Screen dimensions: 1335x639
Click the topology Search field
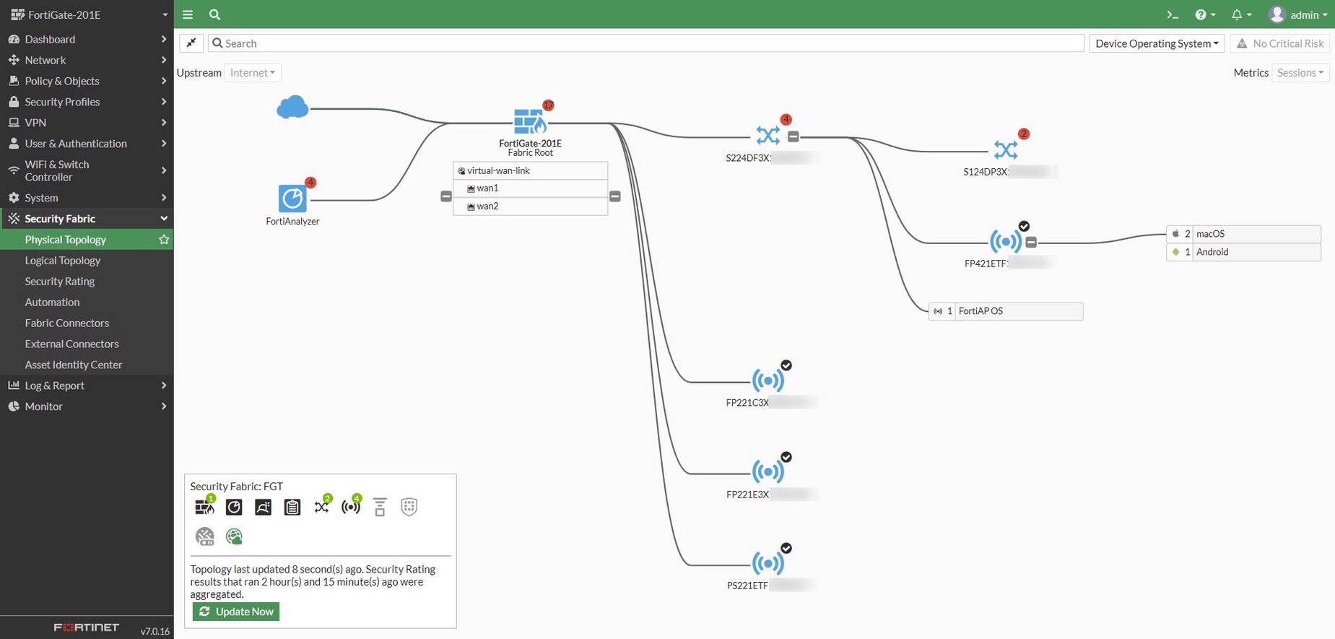point(646,43)
